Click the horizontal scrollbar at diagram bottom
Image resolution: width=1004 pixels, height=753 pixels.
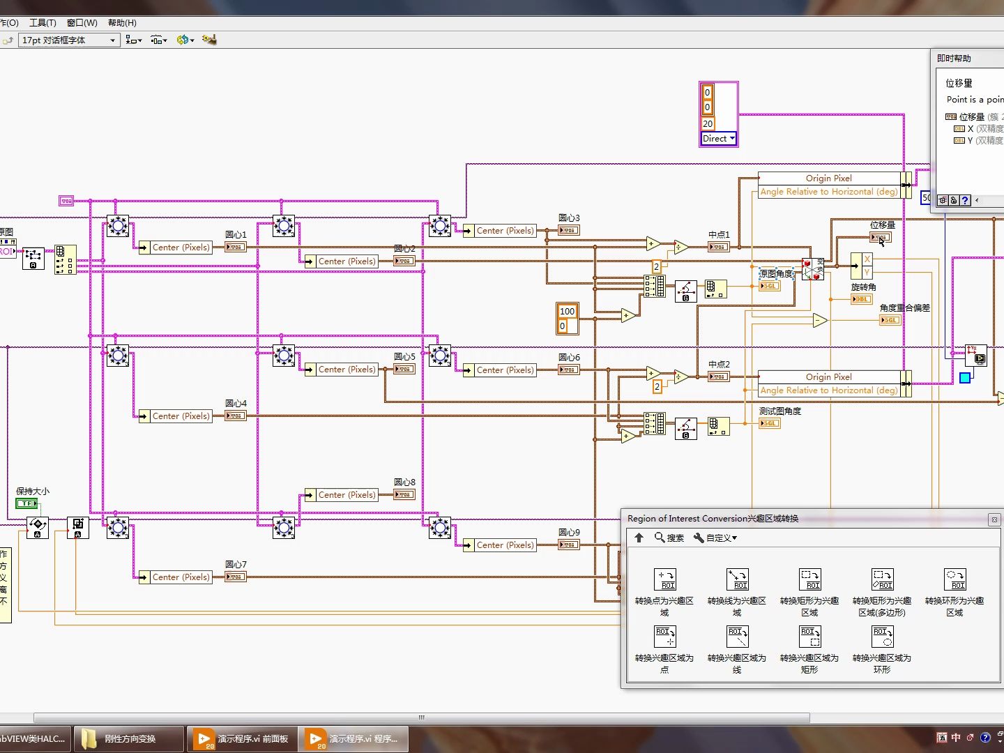pyautogui.click(x=420, y=717)
